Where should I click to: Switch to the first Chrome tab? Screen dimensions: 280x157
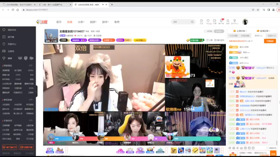[x=19, y=5]
